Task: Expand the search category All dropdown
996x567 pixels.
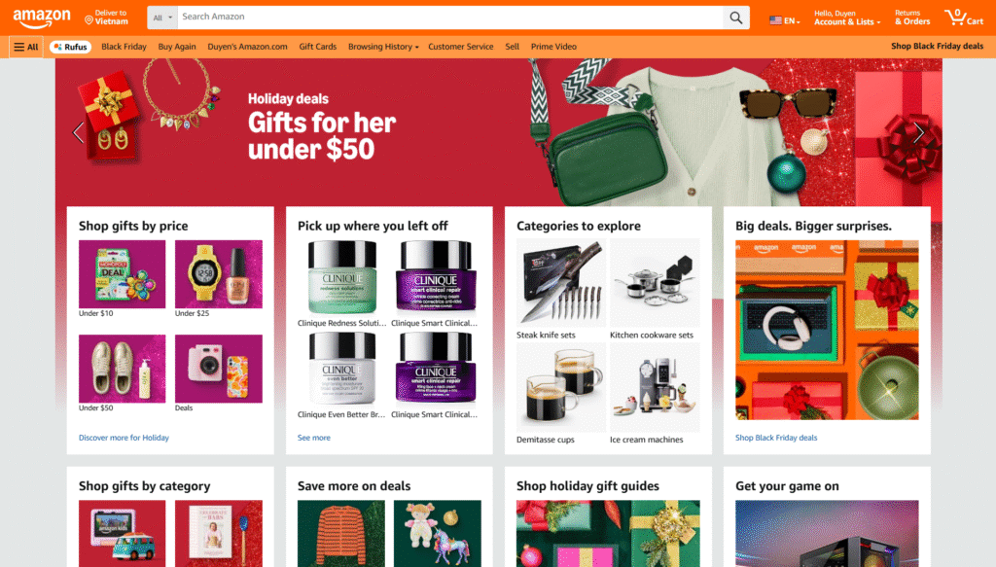Action: click(162, 18)
